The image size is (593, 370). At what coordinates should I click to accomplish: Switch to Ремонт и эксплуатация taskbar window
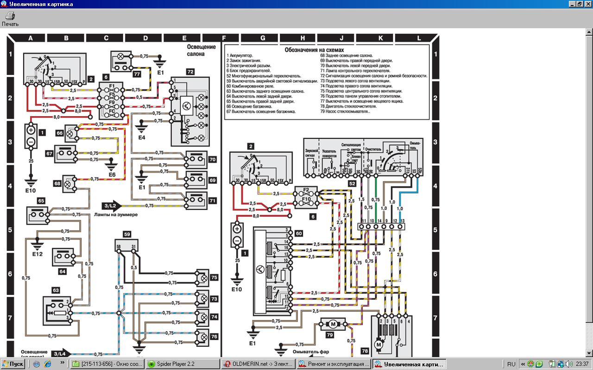click(x=334, y=364)
